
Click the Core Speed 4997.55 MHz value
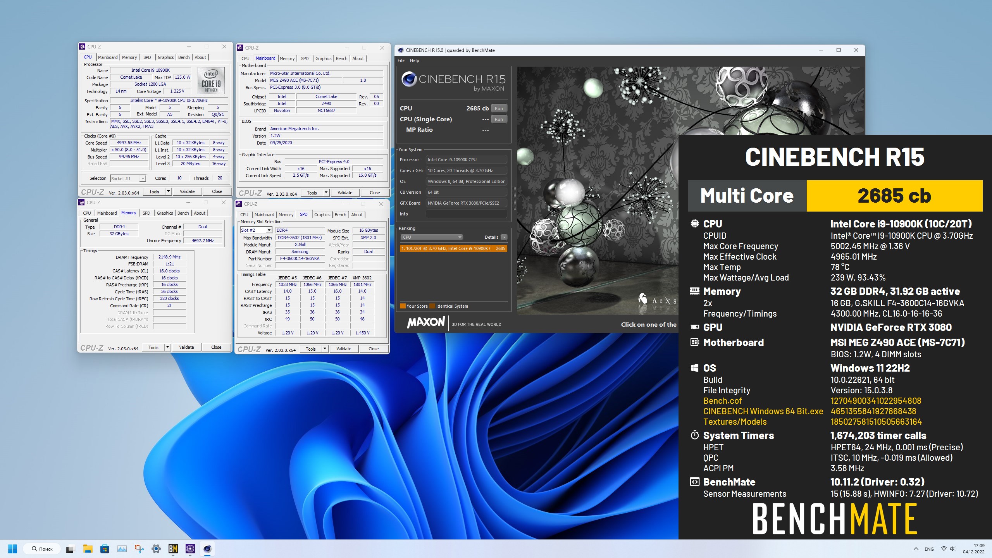pyautogui.click(x=129, y=143)
